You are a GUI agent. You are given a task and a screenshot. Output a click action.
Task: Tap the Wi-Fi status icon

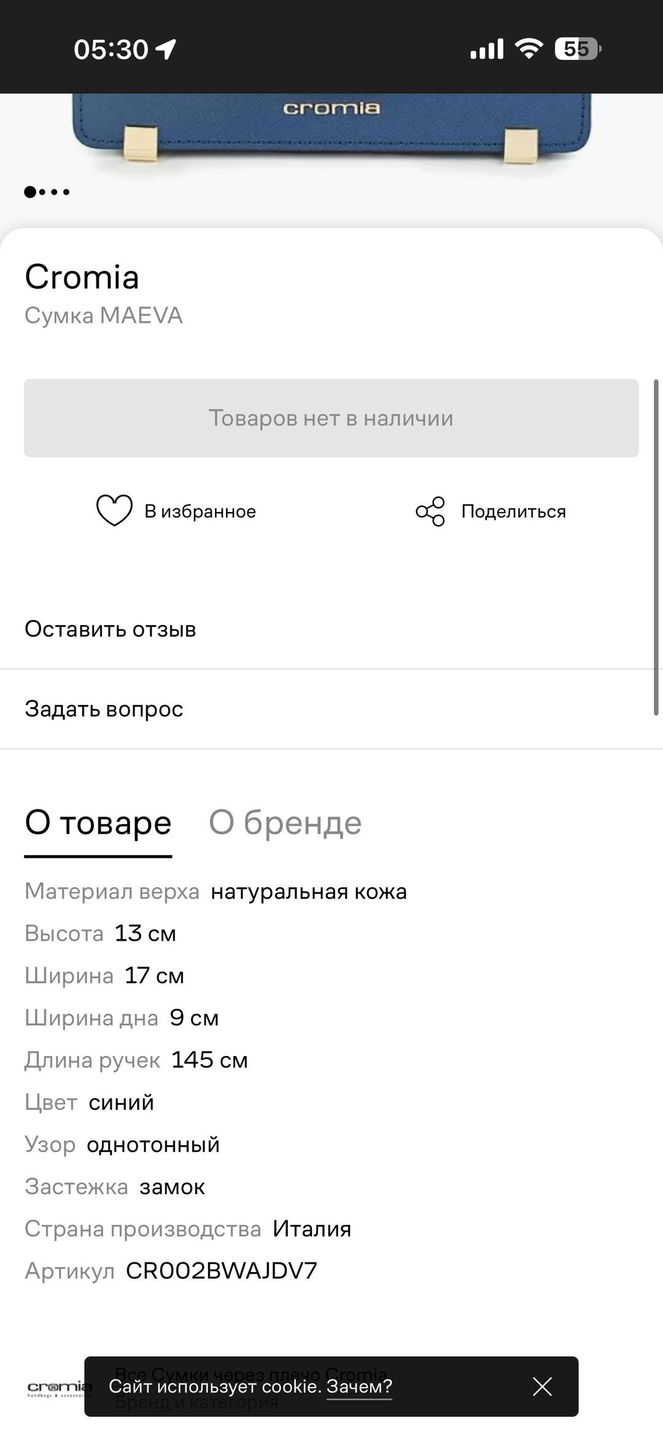529,49
